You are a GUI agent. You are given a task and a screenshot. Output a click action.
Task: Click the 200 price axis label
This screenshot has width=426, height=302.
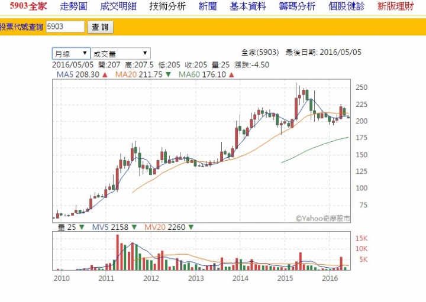[x=362, y=121]
